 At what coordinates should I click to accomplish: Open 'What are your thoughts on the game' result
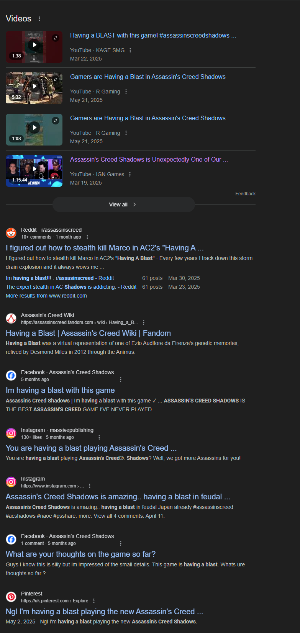(x=80, y=554)
